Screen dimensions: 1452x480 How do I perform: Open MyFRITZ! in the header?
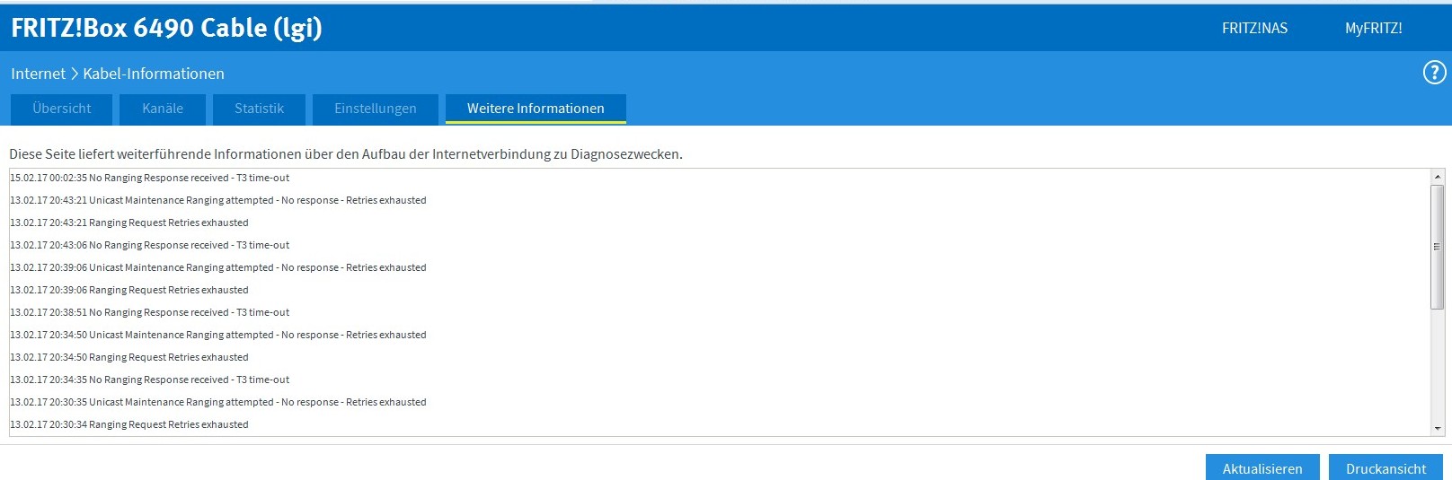(x=1373, y=28)
